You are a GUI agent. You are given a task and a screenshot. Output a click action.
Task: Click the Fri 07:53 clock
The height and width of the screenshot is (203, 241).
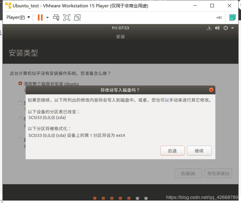pos(120,28)
